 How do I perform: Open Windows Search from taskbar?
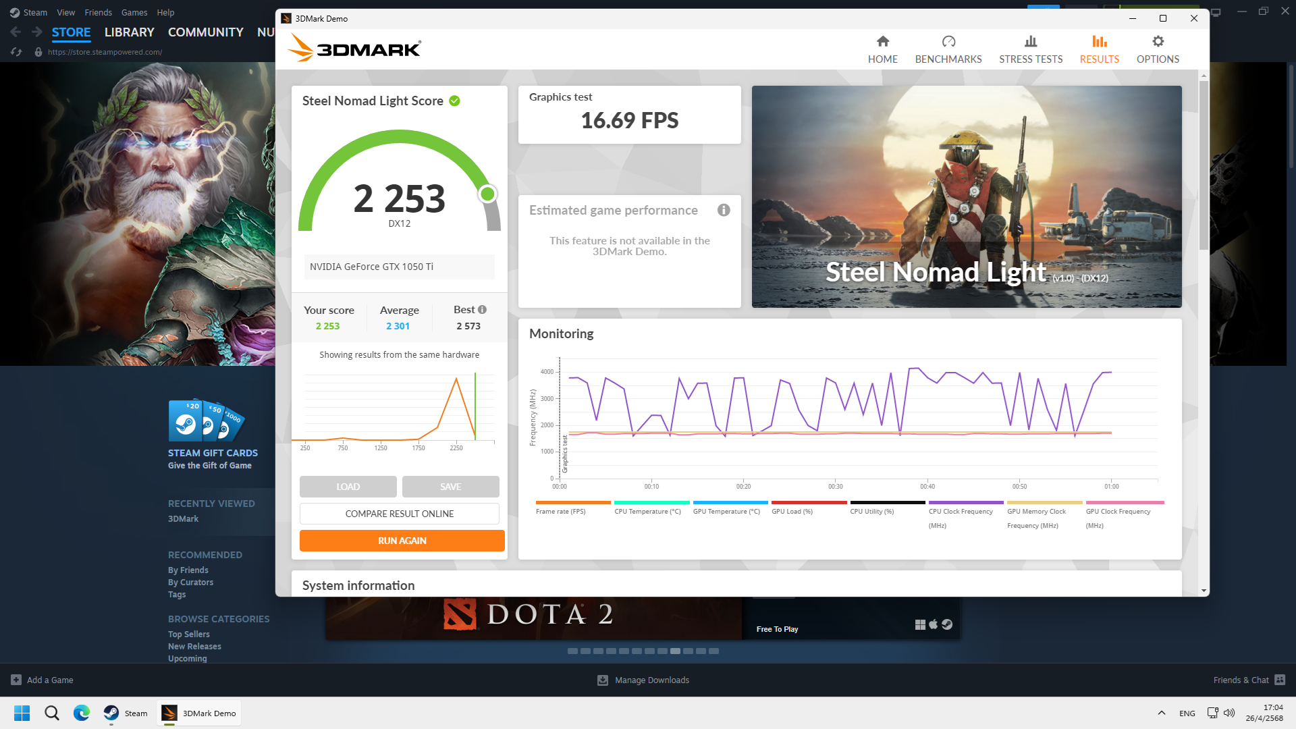pos(52,713)
